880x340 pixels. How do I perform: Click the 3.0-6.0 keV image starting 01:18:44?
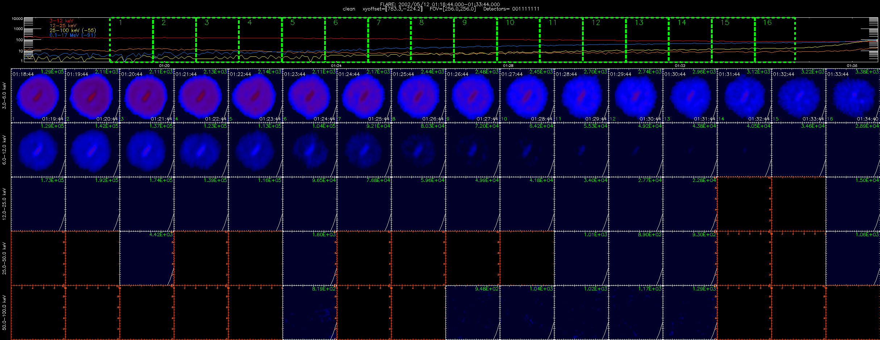(x=38, y=95)
